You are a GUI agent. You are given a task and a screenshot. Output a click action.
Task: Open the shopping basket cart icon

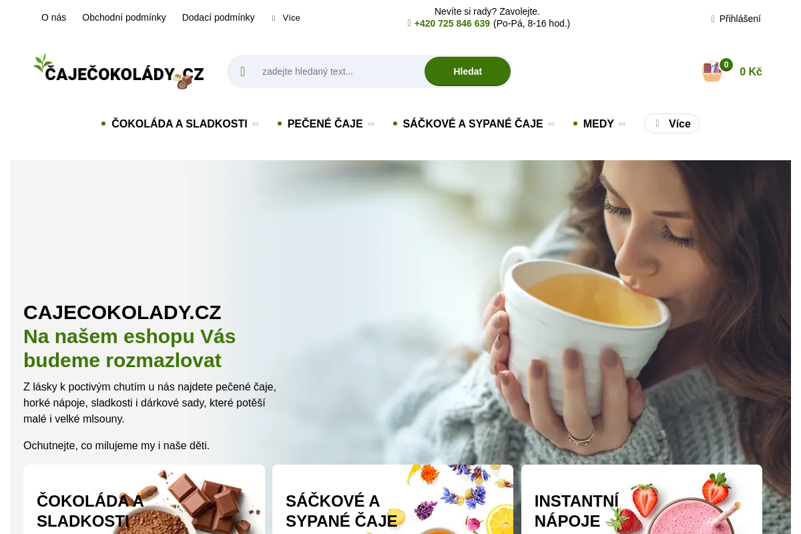pos(712,71)
